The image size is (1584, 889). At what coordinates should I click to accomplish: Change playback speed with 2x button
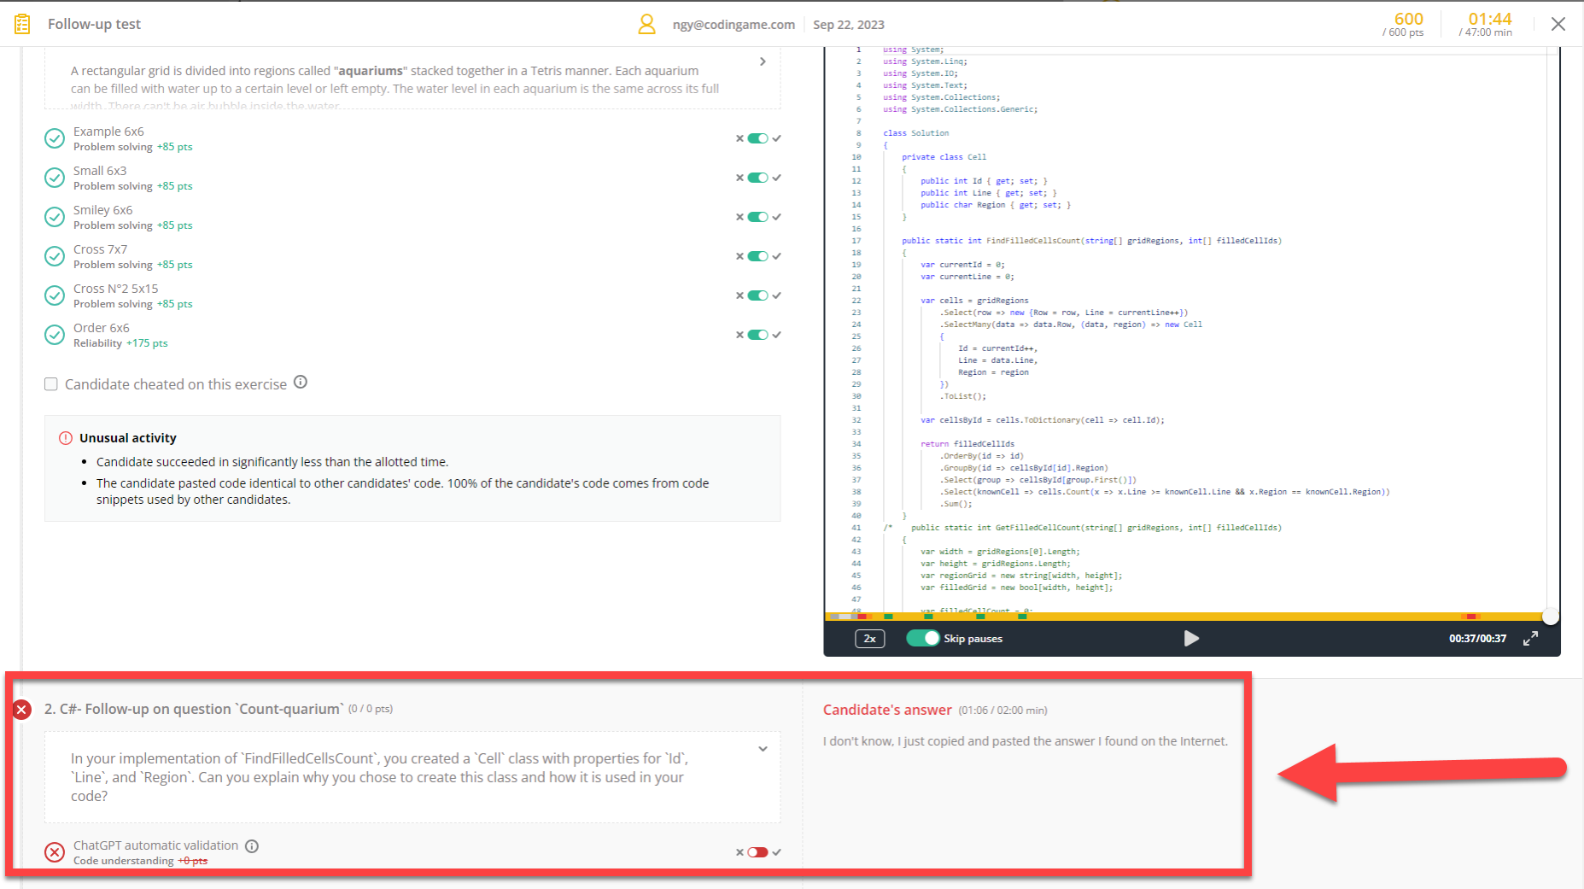(x=869, y=639)
